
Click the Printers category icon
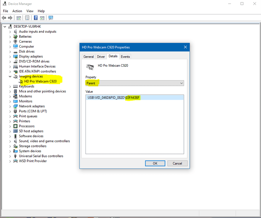15,121
